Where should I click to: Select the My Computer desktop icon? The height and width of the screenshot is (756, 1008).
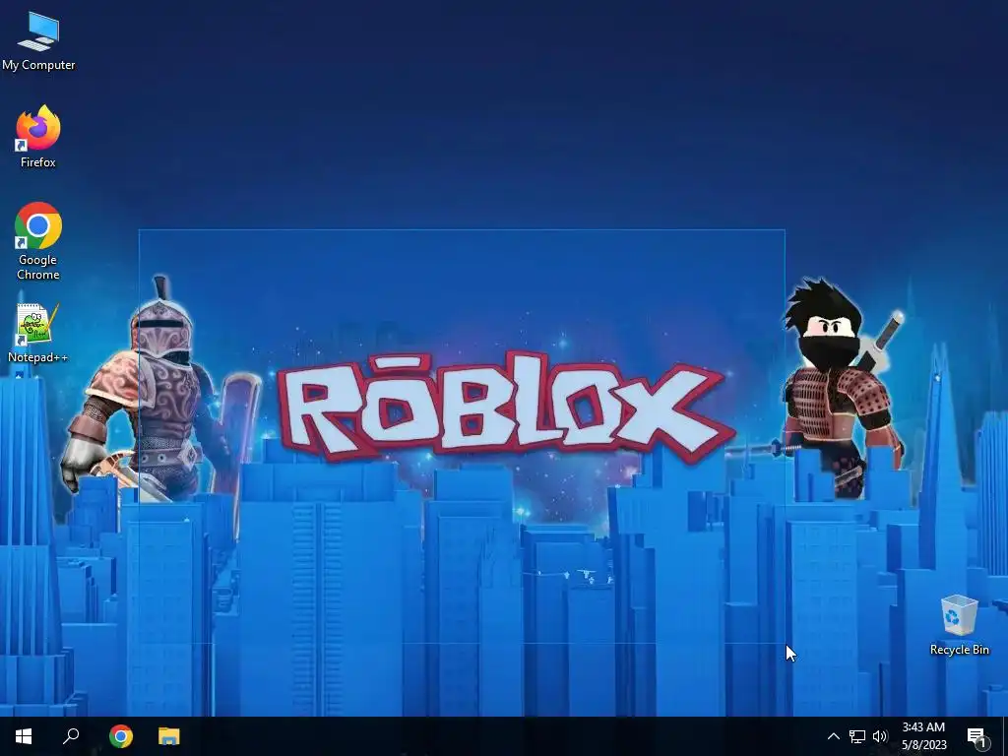coord(38,41)
